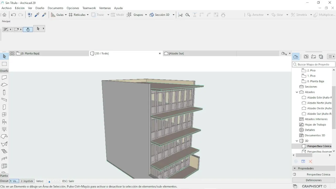Switch to the 0. Planta Baja tab
The image size is (336, 189).
[x=52, y=53]
